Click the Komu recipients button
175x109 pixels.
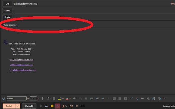click(7, 11)
